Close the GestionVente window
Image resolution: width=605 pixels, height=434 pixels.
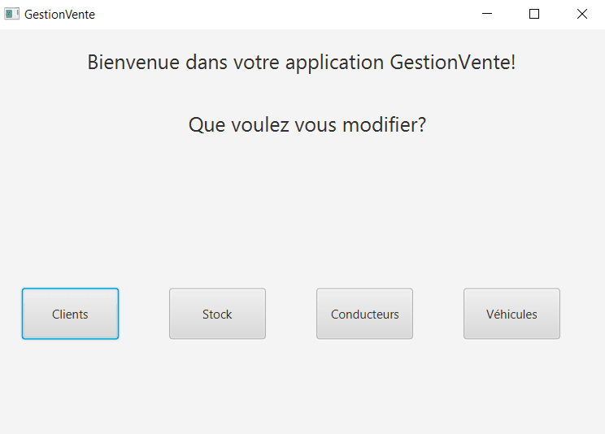tap(582, 14)
